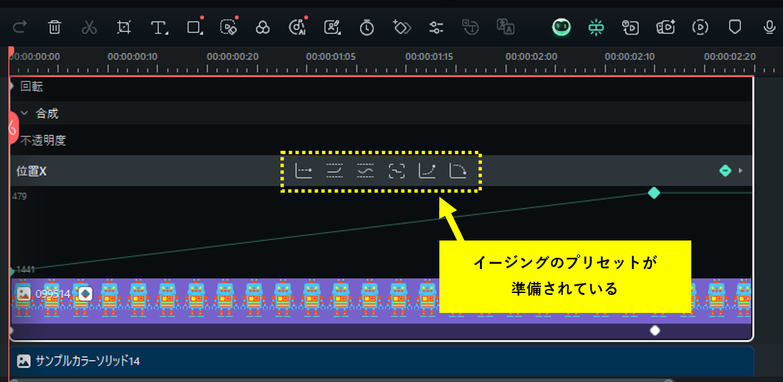Click the ruler at 00:00:00:20

pos(232,56)
